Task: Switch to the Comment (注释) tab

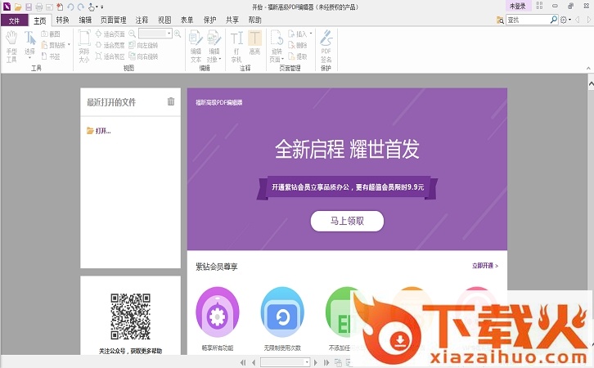Action: pos(142,20)
